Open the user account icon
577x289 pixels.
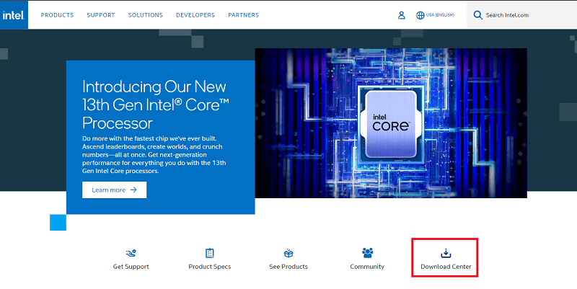[x=402, y=15]
